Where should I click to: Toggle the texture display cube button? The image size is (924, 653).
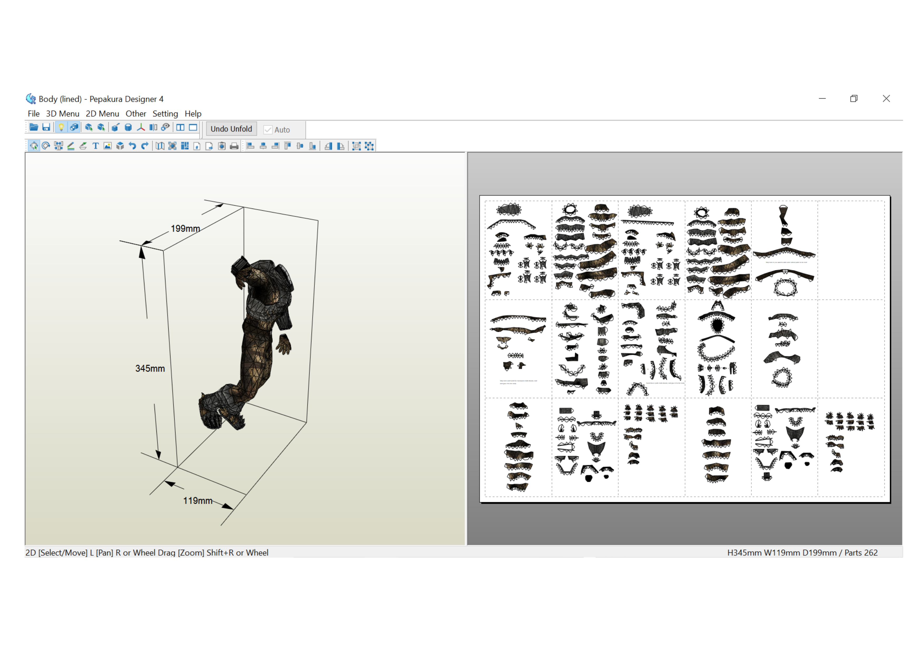pyautogui.click(x=74, y=127)
